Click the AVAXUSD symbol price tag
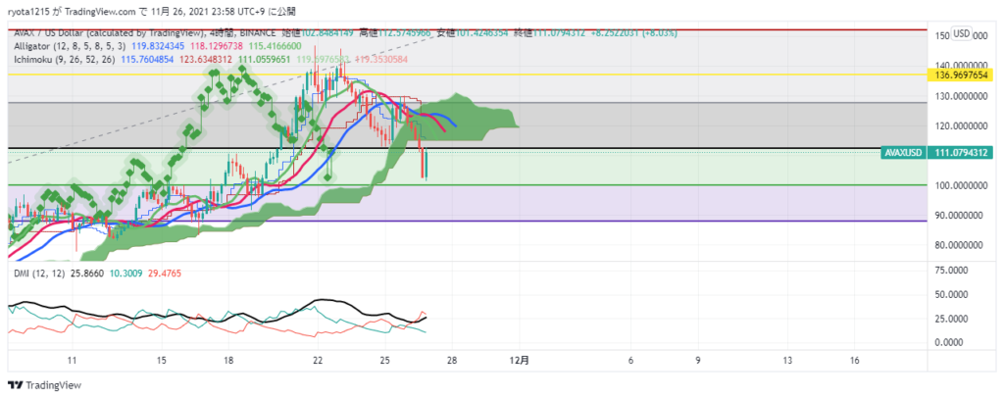The image size is (1004, 399). pyautogui.click(x=904, y=154)
